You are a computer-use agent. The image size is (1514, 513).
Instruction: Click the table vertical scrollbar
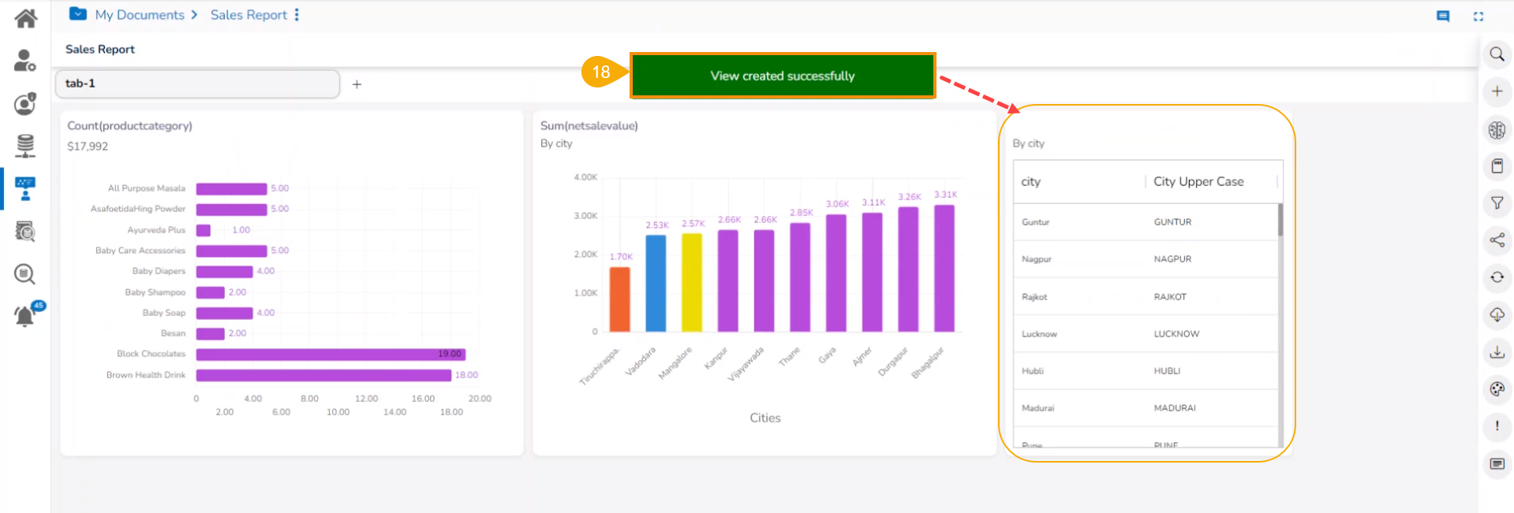[x=1280, y=220]
